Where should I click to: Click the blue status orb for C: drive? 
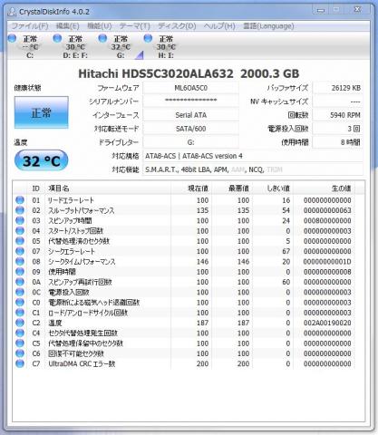(x=12, y=38)
